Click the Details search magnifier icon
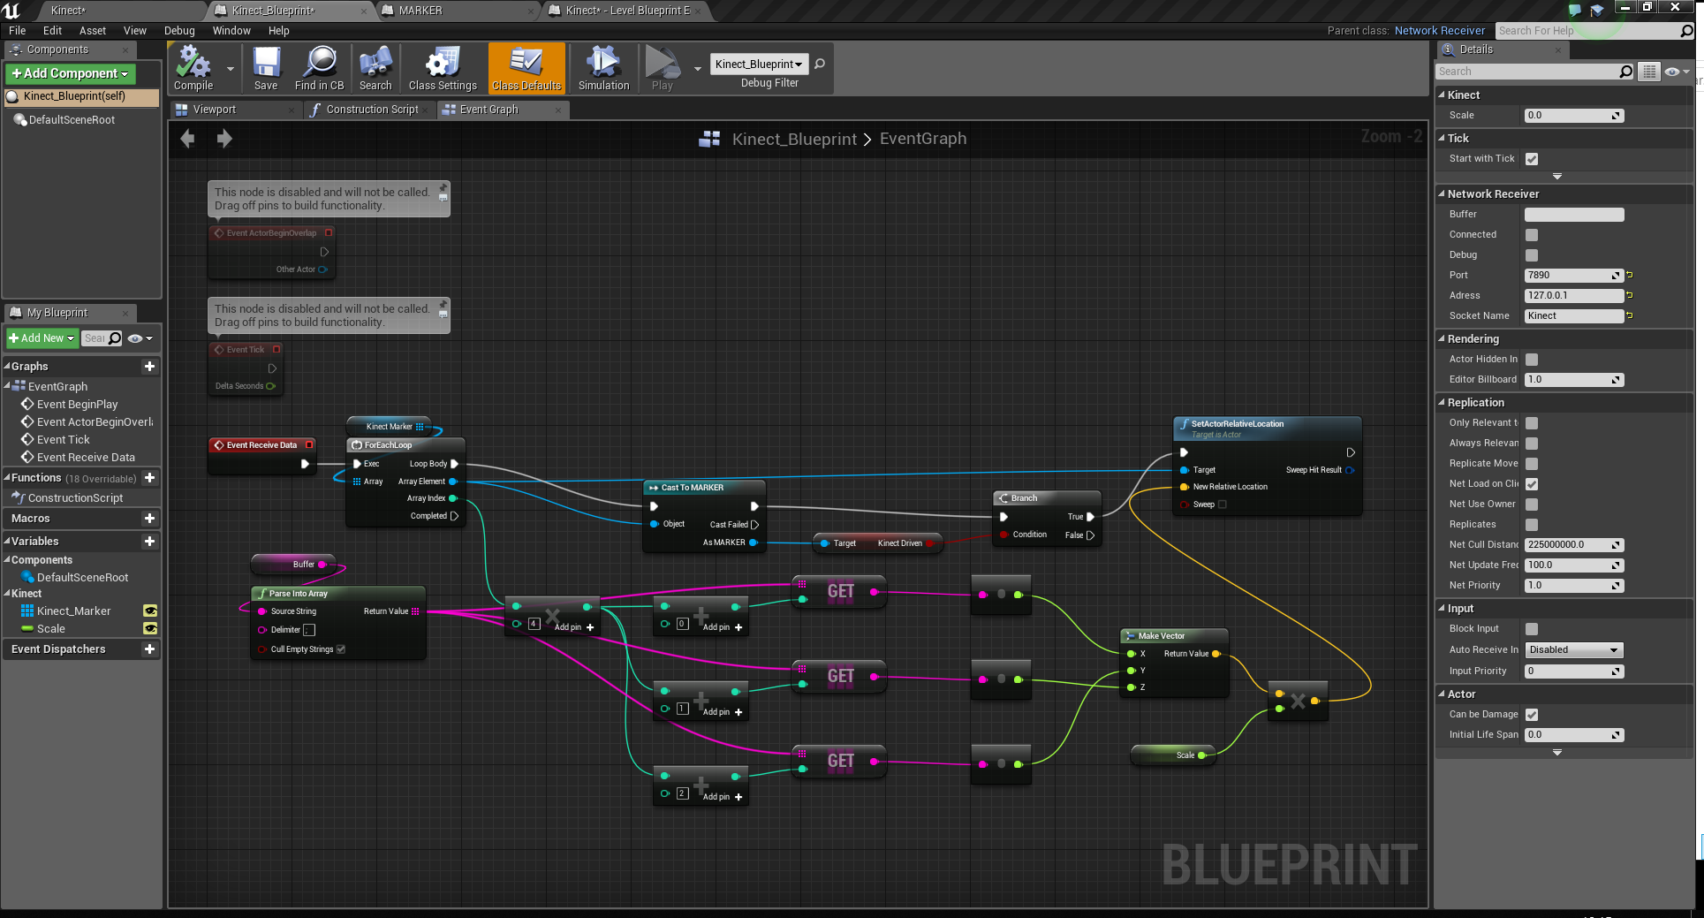 point(1625,72)
